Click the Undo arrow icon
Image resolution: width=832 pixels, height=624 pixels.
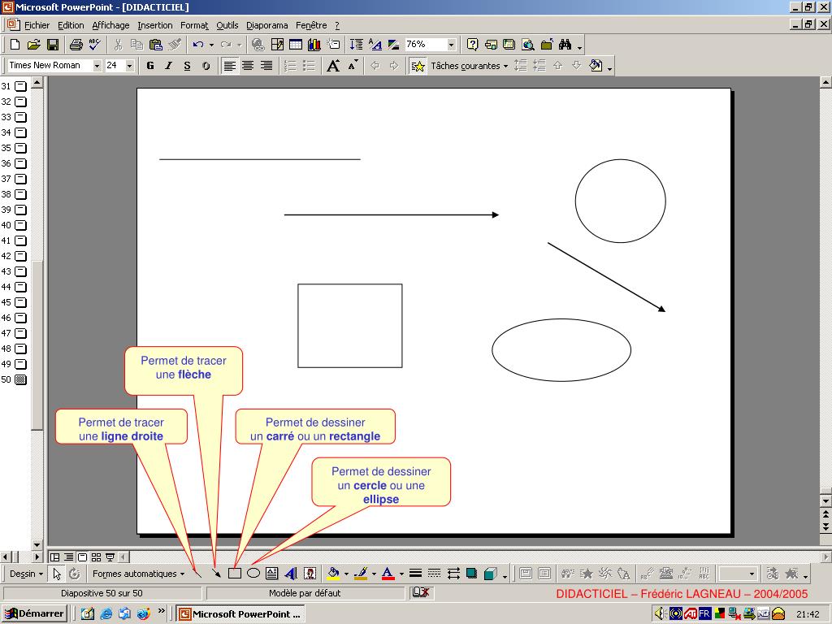coord(198,45)
